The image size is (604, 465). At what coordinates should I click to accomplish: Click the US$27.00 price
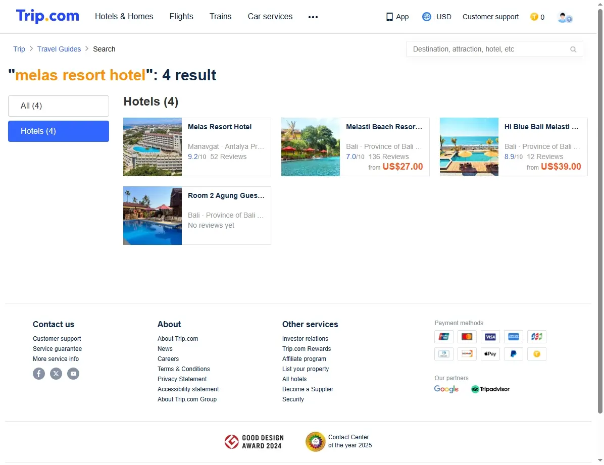tap(402, 167)
